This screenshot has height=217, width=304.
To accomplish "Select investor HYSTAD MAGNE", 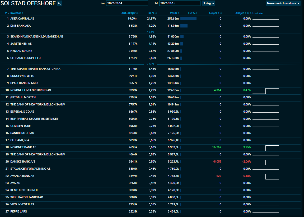I will pyautogui.click(x=21, y=51).
